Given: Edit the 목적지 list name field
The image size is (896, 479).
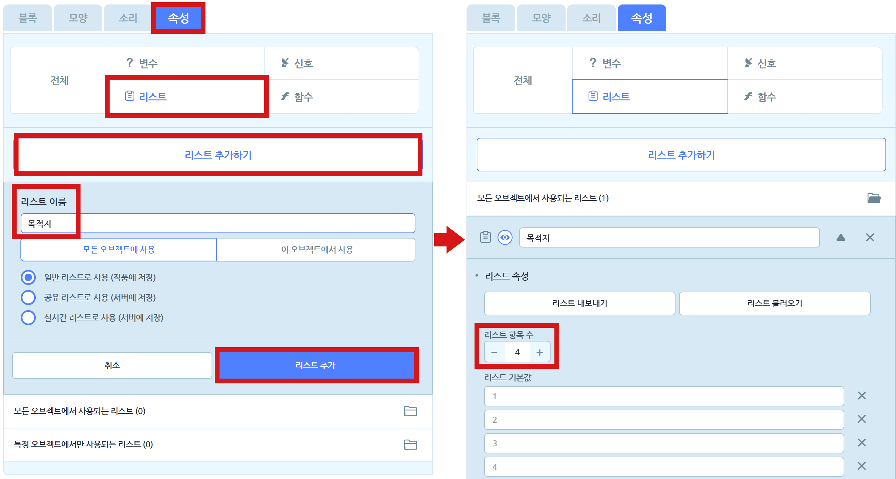Looking at the screenshot, I should [x=669, y=237].
